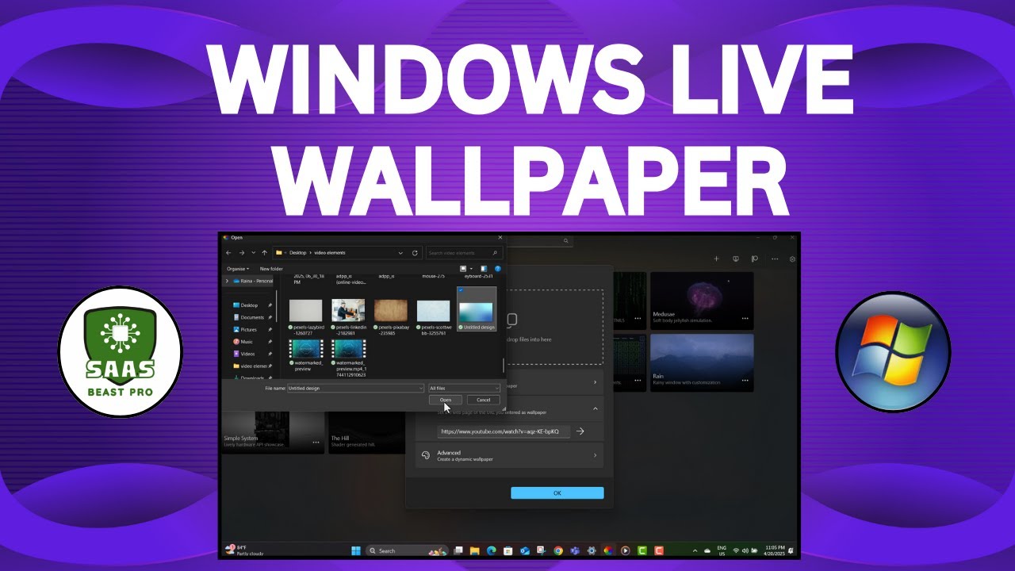Screen dimensions: 1015x571
Task: Open the Organise dropdown menu
Action: coord(237,269)
